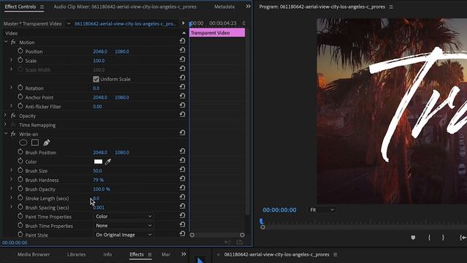467x263 pixels.
Task: Add a marker in Program monitor
Action: click(413, 237)
